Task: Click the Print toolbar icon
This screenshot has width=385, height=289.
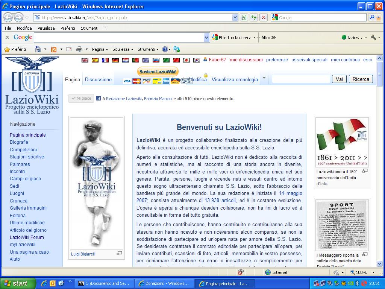Action: tap(79, 49)
